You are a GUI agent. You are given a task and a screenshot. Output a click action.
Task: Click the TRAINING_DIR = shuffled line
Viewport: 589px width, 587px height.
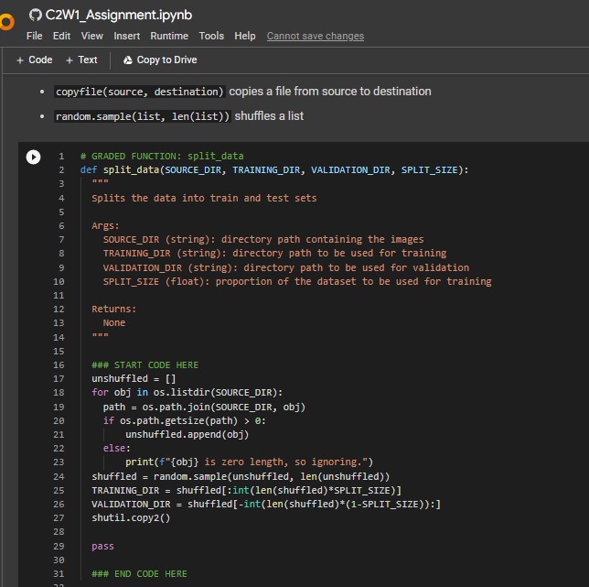click(246, 491)
